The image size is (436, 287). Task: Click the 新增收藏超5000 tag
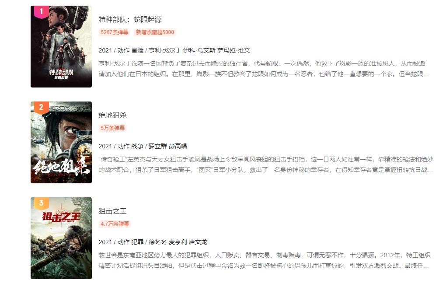[155, 32]
